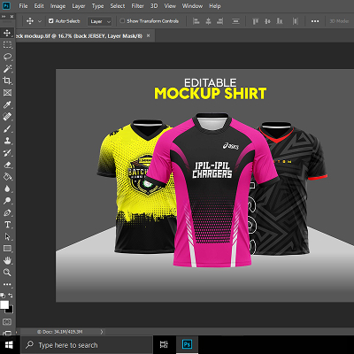Enable Show Transform Controls checkbox

click(x=122, y=21)
